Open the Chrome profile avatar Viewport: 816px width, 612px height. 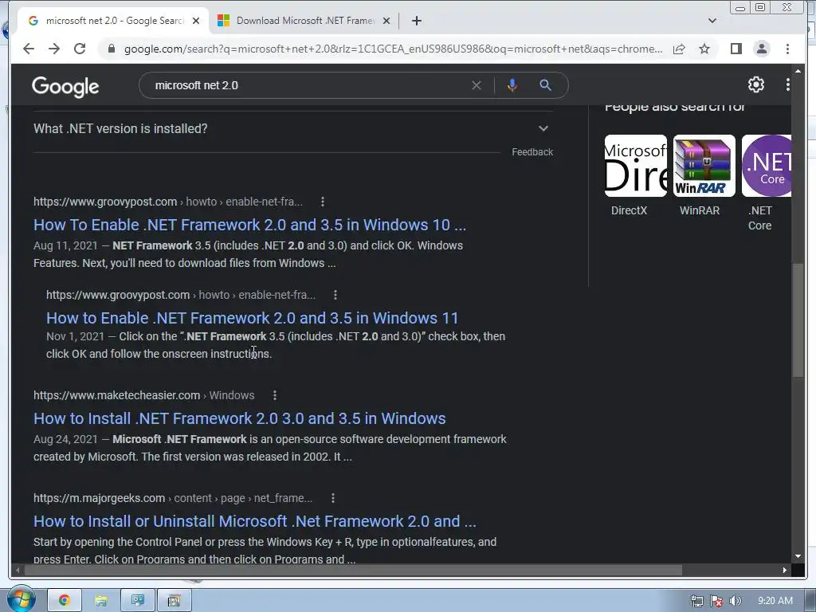(x=761, y=49)
